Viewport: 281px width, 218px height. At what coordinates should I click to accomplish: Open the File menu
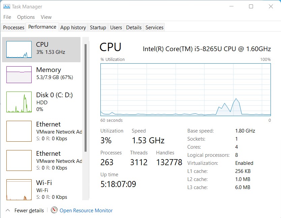coord(7,17)
